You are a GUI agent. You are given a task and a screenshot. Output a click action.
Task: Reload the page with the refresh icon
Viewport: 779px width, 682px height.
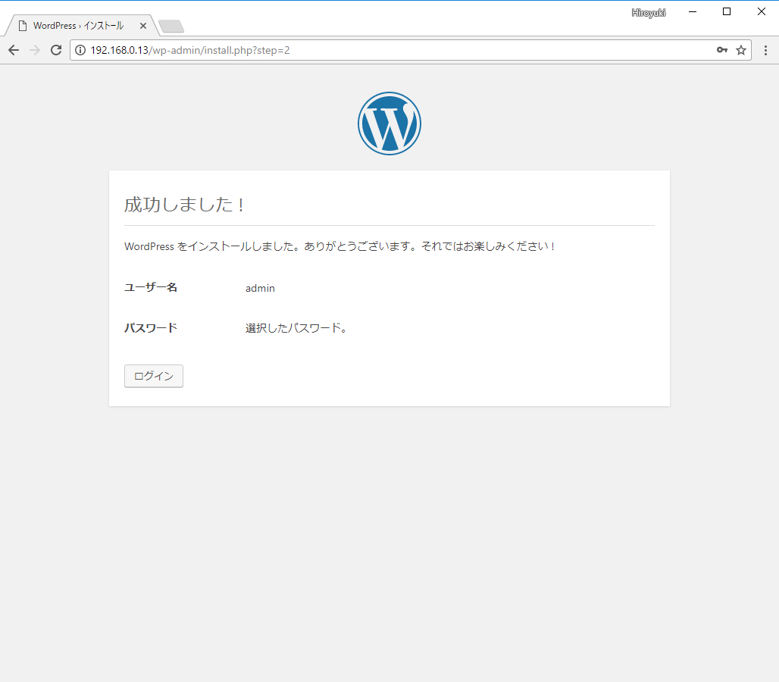[x=56, y=50]
